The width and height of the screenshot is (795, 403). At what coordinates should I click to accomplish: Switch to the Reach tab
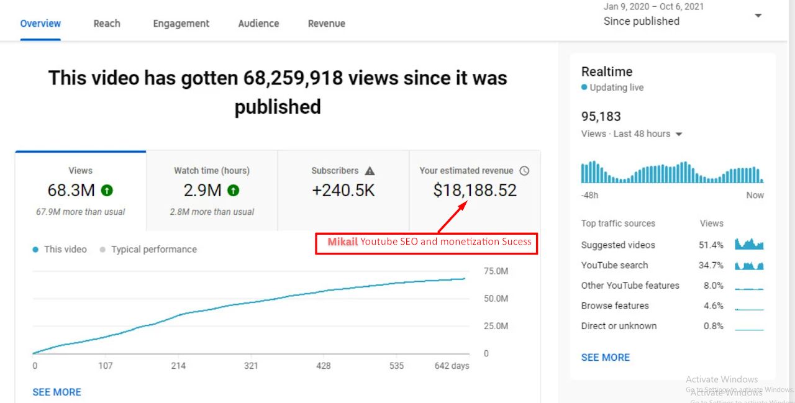click(107, 24)
